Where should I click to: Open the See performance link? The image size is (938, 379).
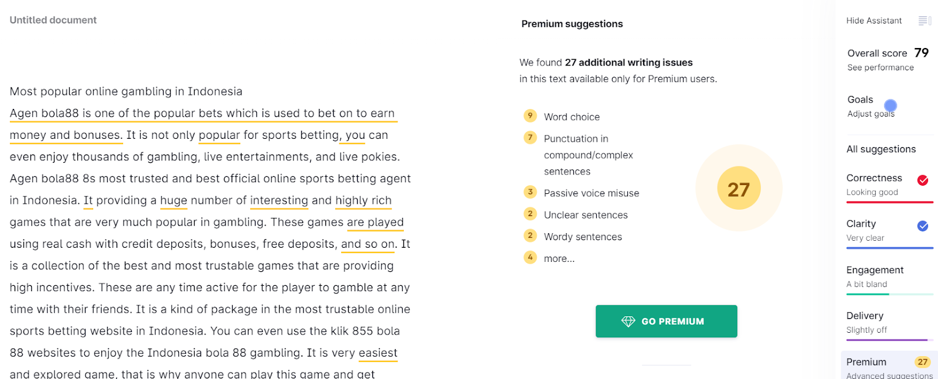point(880,67)
